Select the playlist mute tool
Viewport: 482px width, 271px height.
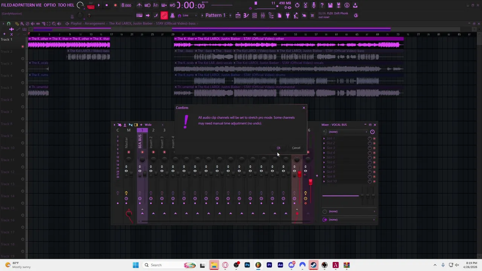click(x=32, y=23)
